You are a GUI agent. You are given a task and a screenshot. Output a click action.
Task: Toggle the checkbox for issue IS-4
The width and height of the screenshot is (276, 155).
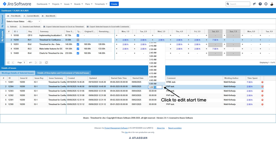pos(78,53)
